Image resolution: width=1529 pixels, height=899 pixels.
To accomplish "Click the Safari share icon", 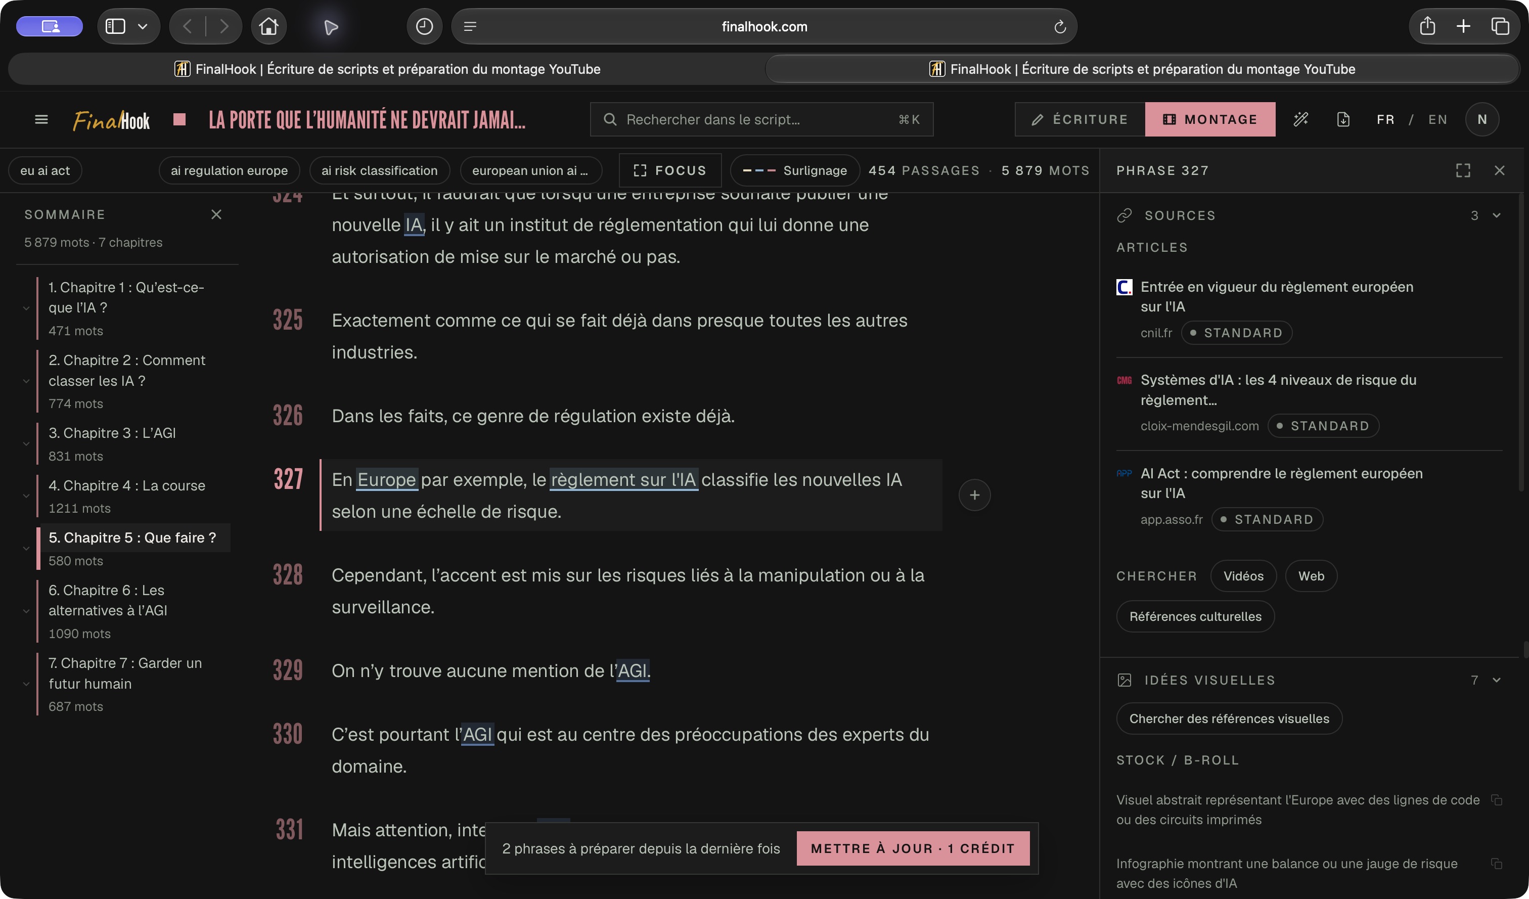I will 1428,27.
